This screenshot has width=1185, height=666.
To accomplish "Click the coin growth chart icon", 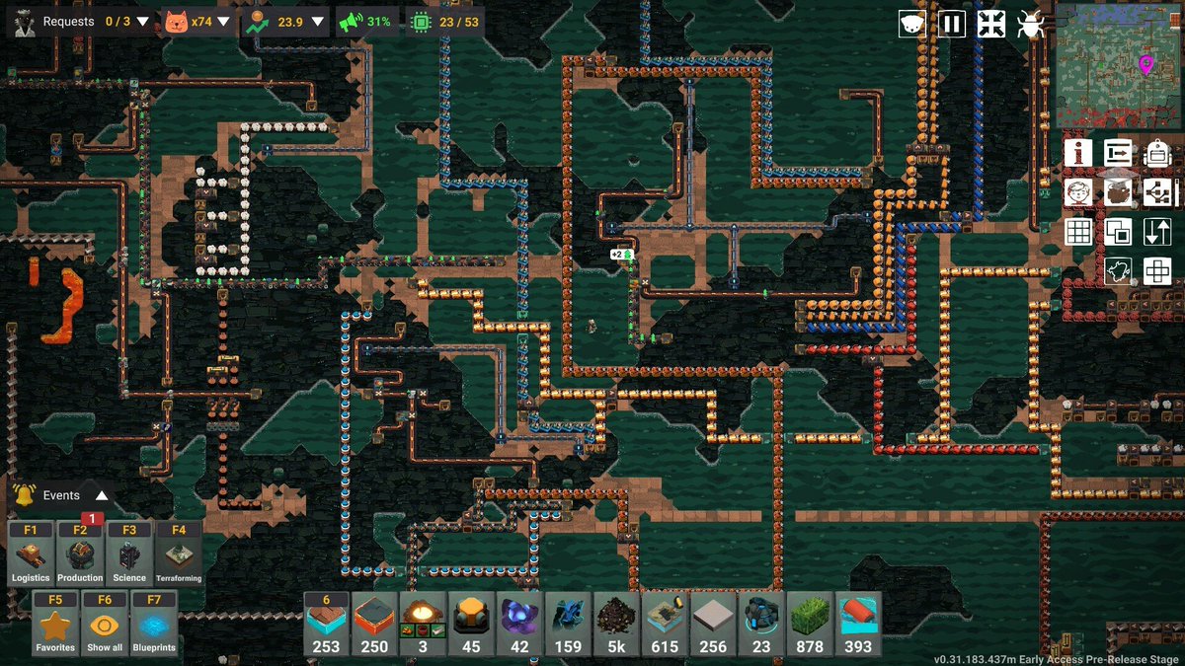I will click(256, 22).
